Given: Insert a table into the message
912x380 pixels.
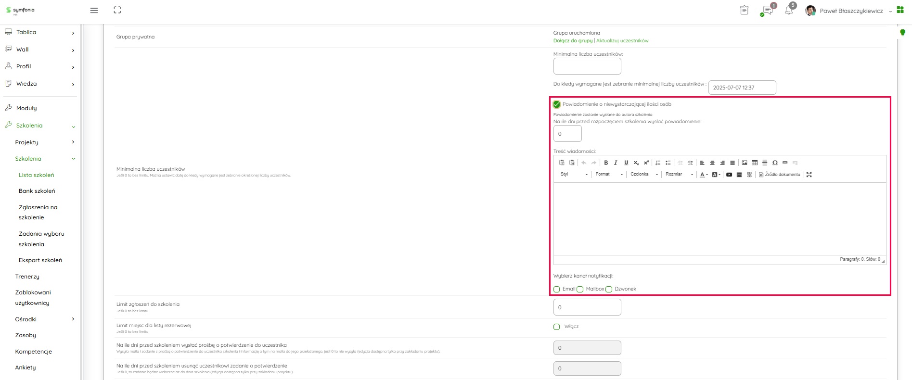Looking at the screenshot, I should (x=755, y=163).
